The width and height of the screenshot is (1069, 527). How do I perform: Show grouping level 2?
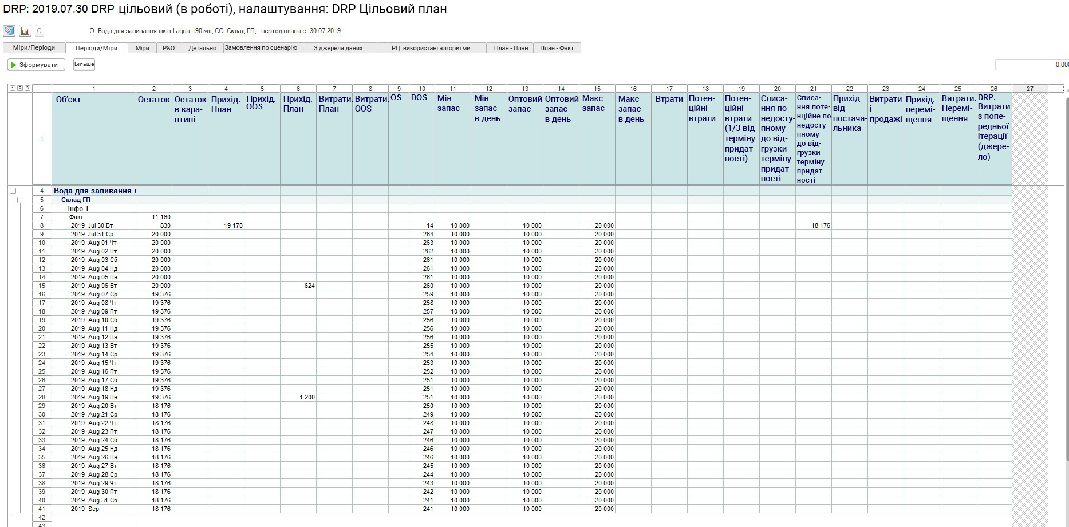coord(20,88)
